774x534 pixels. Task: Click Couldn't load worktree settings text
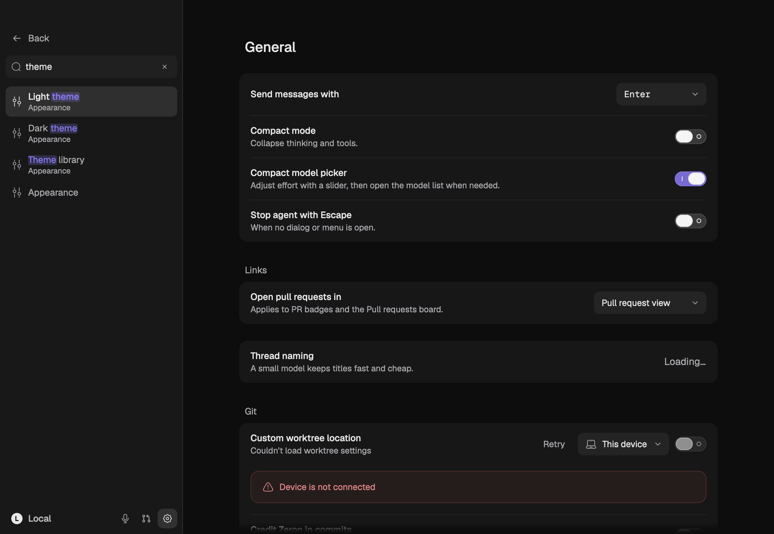[x=311, y=451]
